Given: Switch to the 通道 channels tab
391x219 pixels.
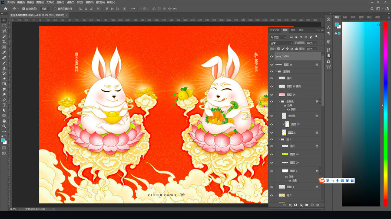Looking at the screenshot, I should [293, 30].
